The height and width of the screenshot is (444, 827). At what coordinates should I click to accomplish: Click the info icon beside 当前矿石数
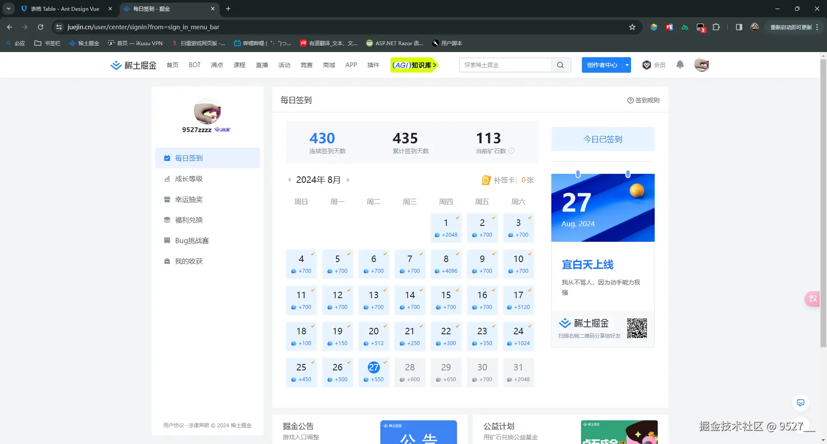pyautogui.click(x=512, y=151)
